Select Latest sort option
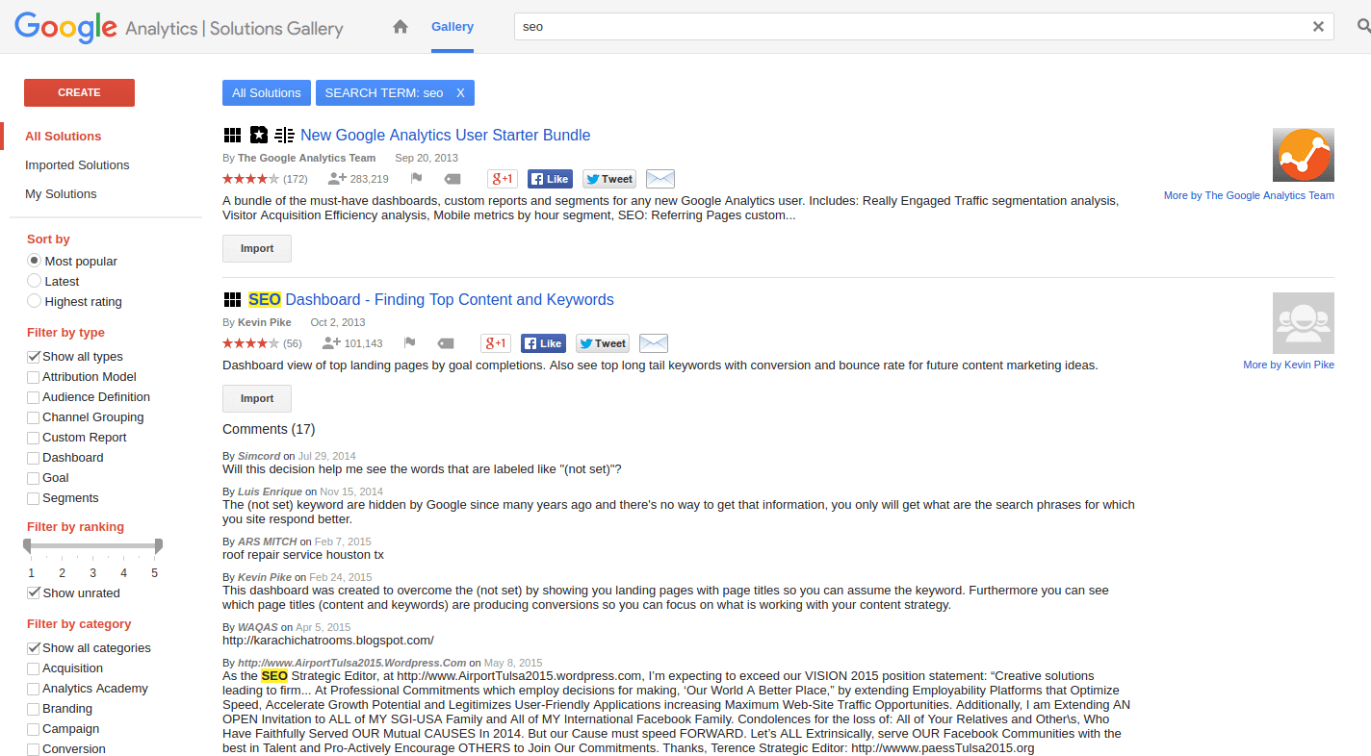 [35, 281]
